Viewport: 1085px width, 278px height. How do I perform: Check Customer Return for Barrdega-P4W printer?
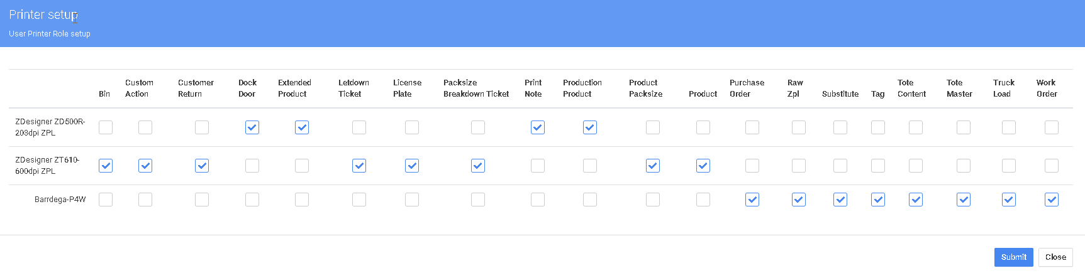pyautogui.click(x=202, y=200)
